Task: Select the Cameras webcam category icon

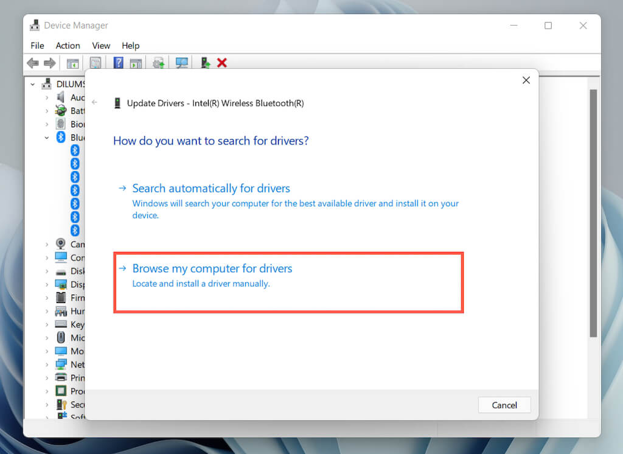Action: point(60,243)
